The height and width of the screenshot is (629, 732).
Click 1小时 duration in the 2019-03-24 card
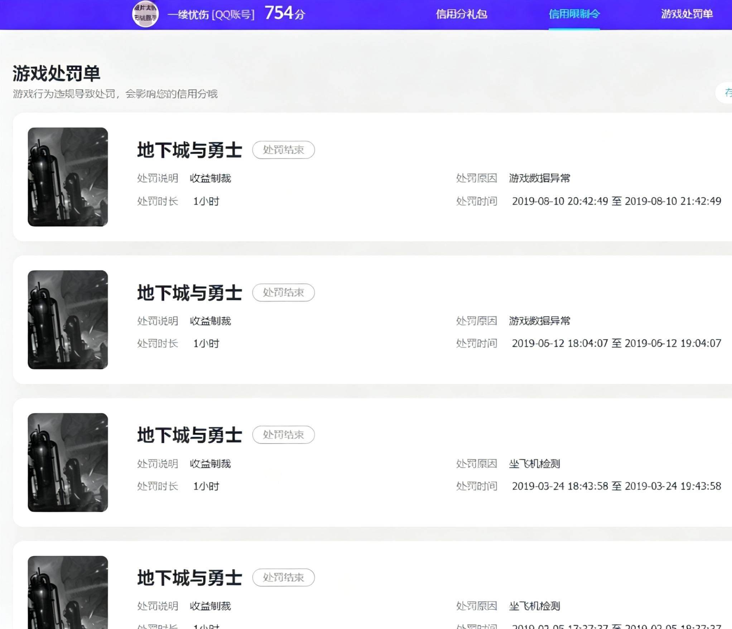click(206, 486)
